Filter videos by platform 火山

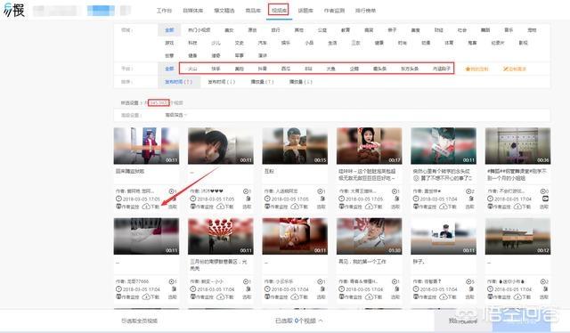click(x=192, y=69)
